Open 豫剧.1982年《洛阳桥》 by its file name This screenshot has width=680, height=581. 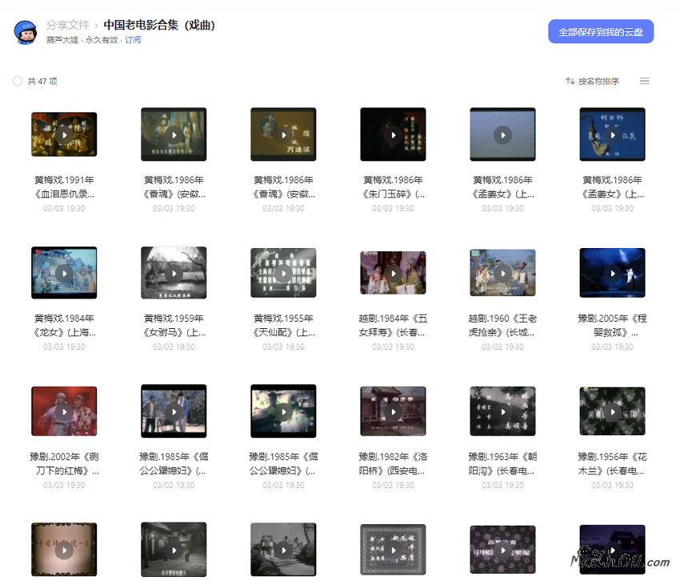click(x=393, y=464)
